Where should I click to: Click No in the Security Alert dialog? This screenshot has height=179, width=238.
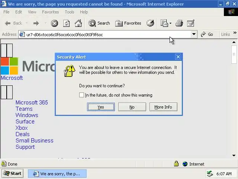(x=132, y=107)
